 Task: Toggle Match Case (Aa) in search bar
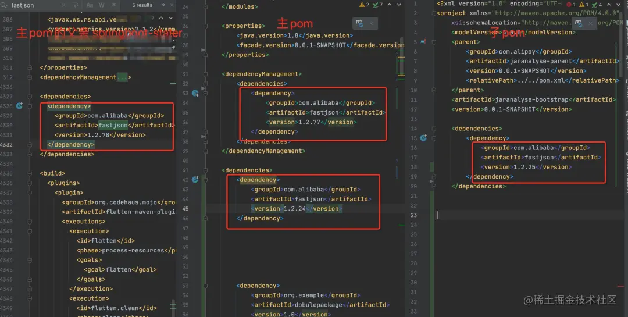pyautogui.click(x=90, y=5)
